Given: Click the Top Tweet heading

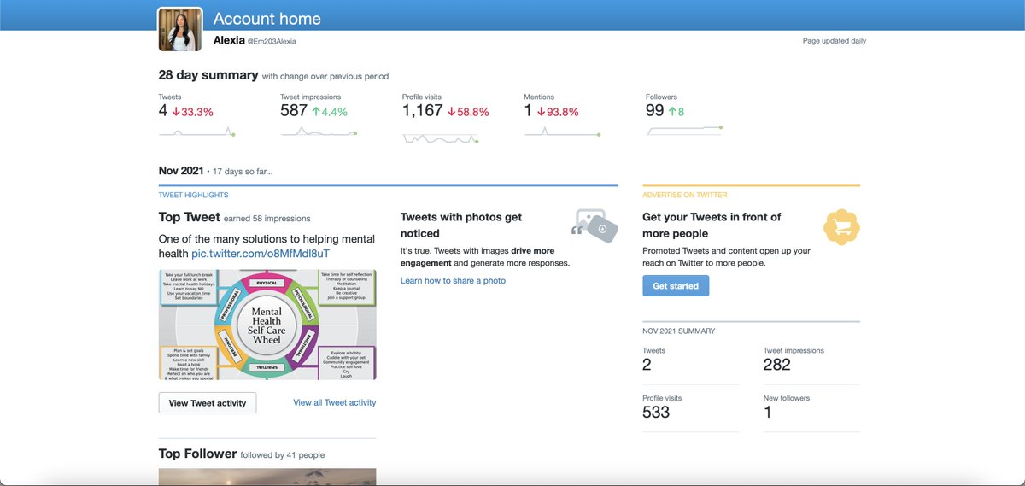Looking at the screenshot, I should 190,218.
